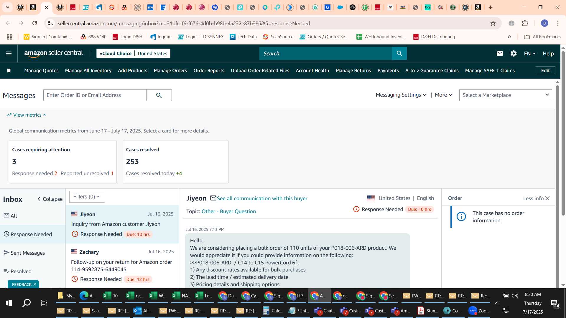Open the settings gear in header
The height and width of the screenshot is (318, 566).
(x=514, y=53)
